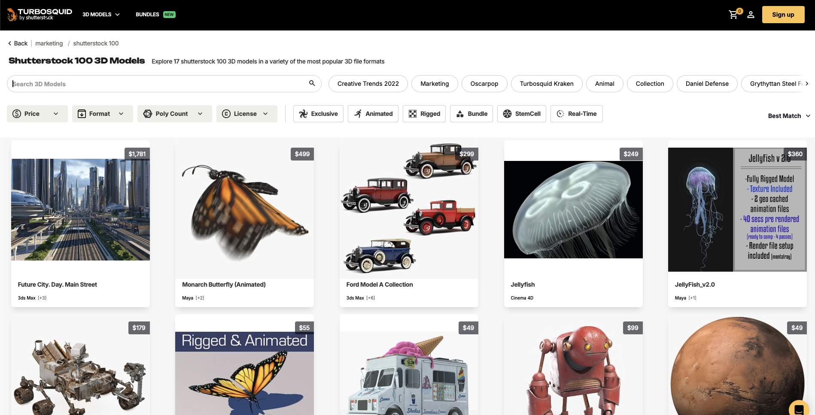This screenshot has width=815, height=415.
Task: Advance the category chips with right arrow
Action: (x=807, y=84)
